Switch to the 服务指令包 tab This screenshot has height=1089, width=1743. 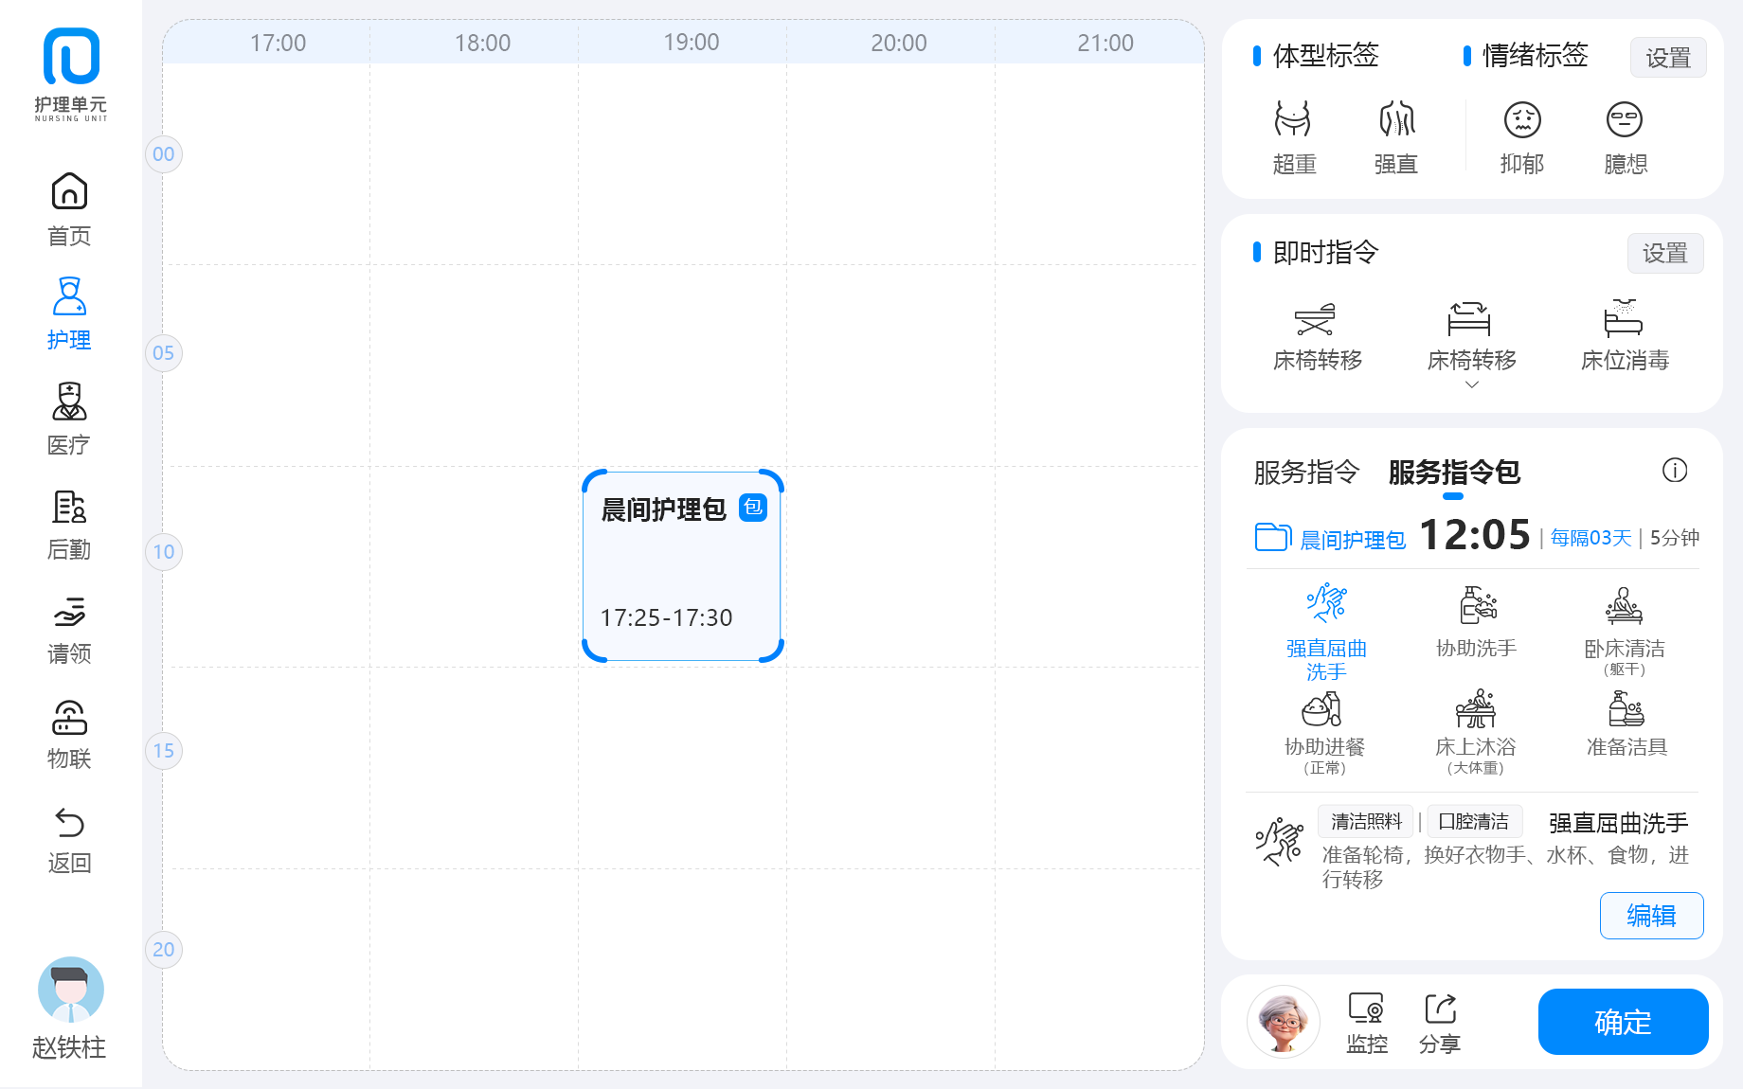1453,472
